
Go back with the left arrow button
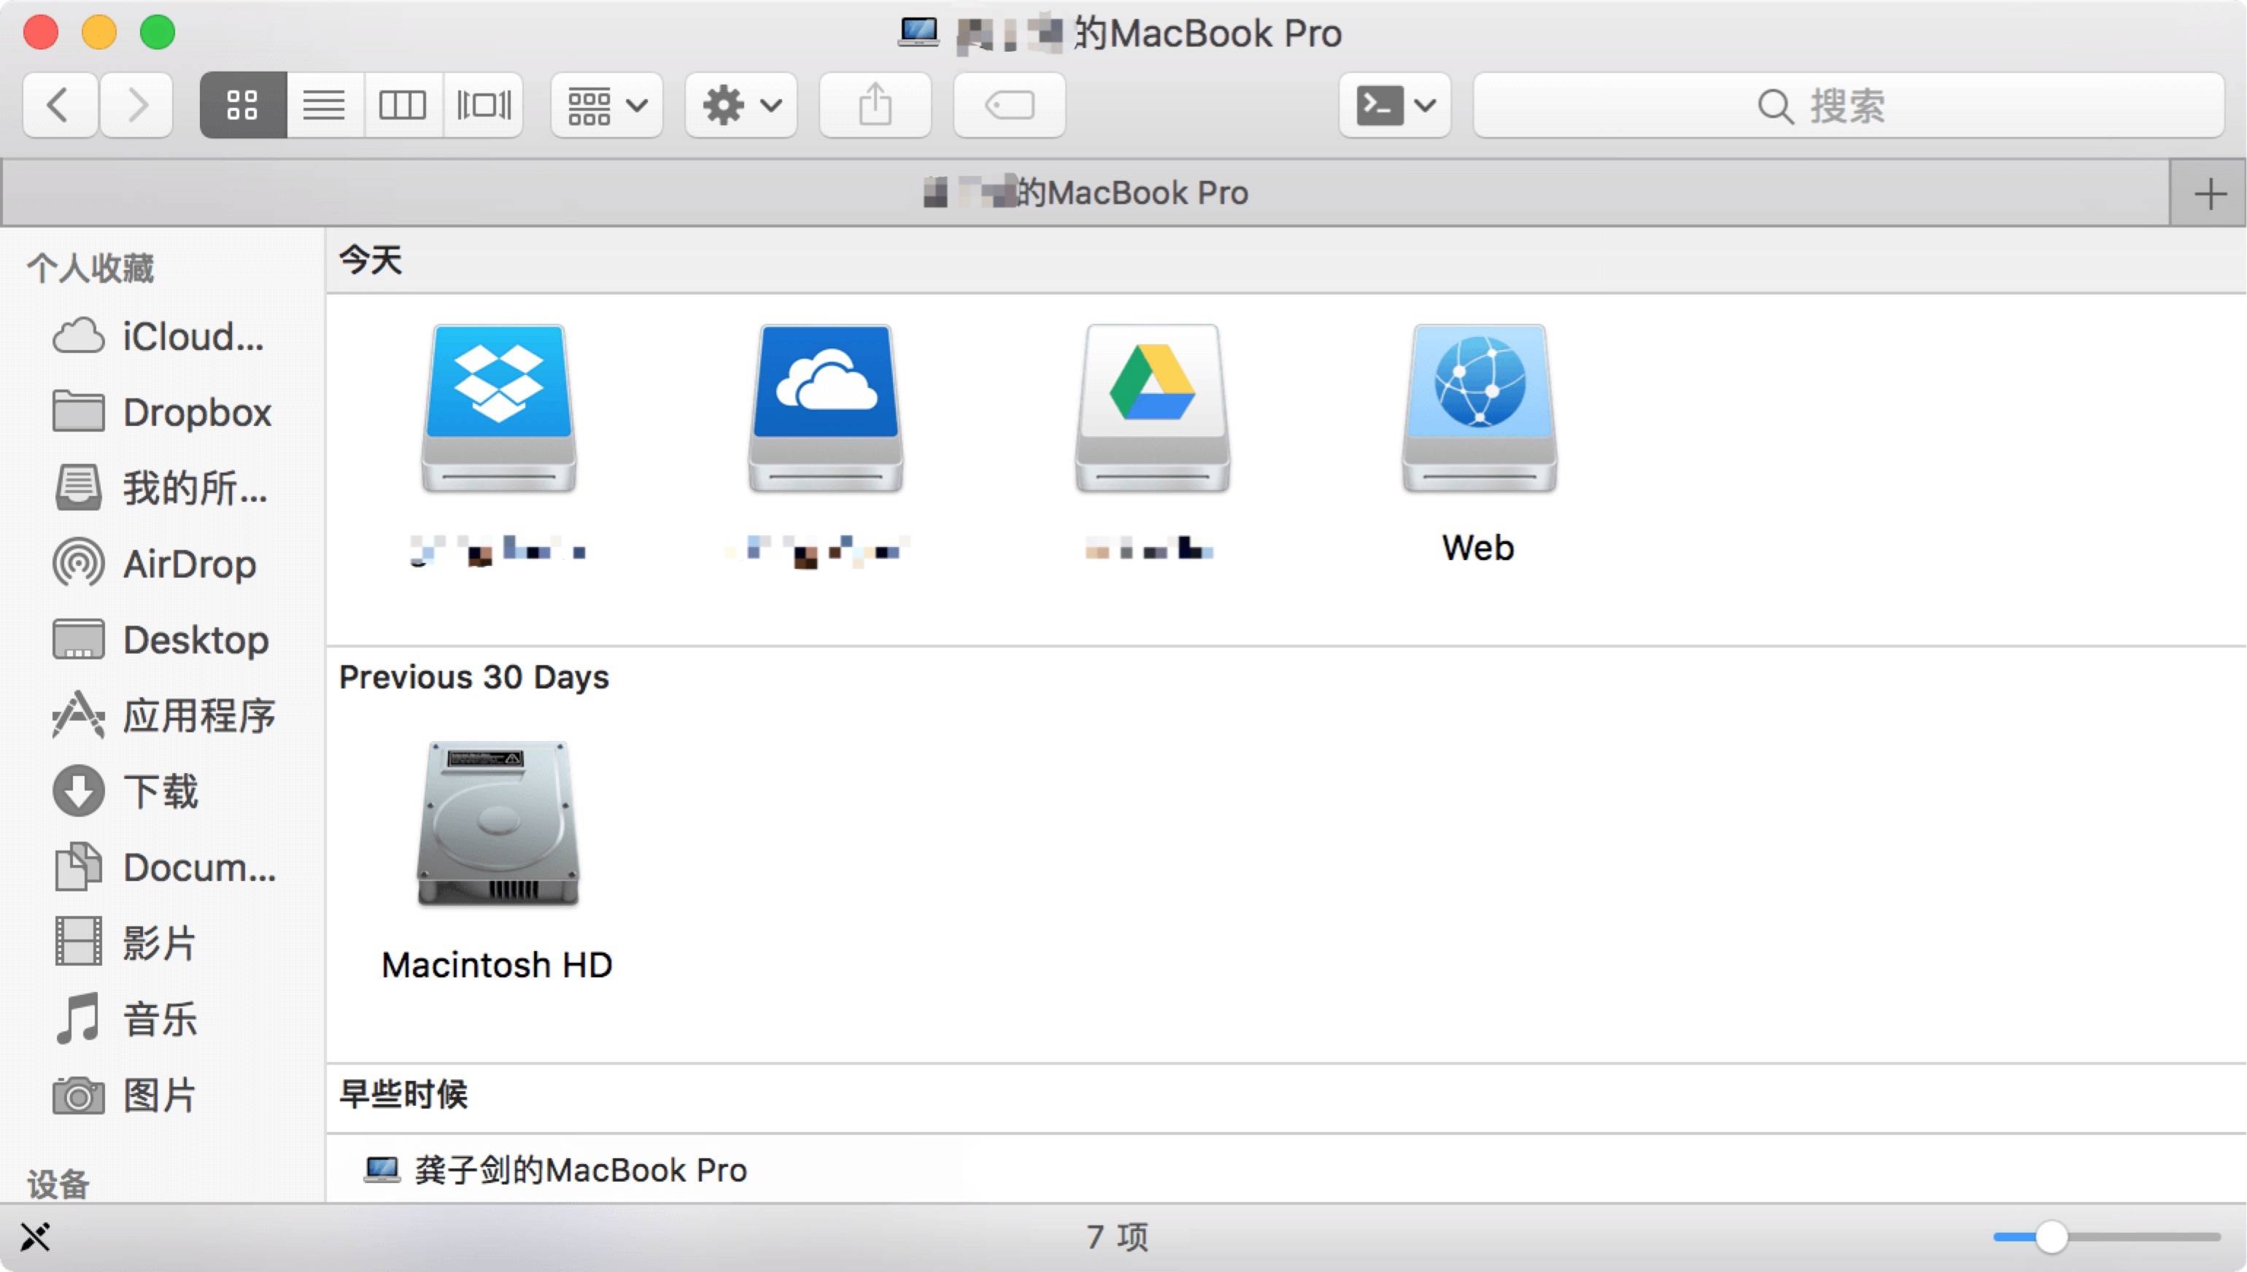point(59,106)
